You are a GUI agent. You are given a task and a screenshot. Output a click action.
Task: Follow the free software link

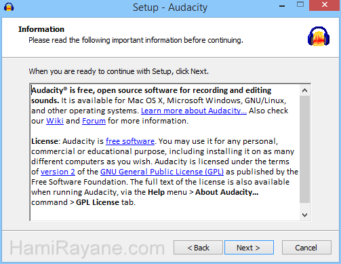point(130,141)
